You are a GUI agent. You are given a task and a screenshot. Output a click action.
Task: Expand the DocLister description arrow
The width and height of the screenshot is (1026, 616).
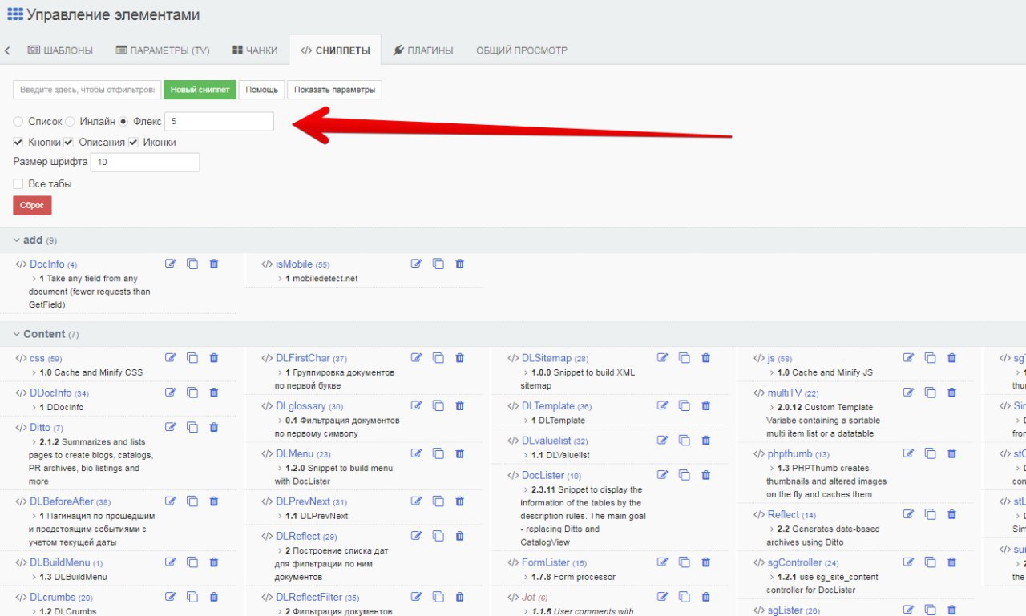click(525, 489)
